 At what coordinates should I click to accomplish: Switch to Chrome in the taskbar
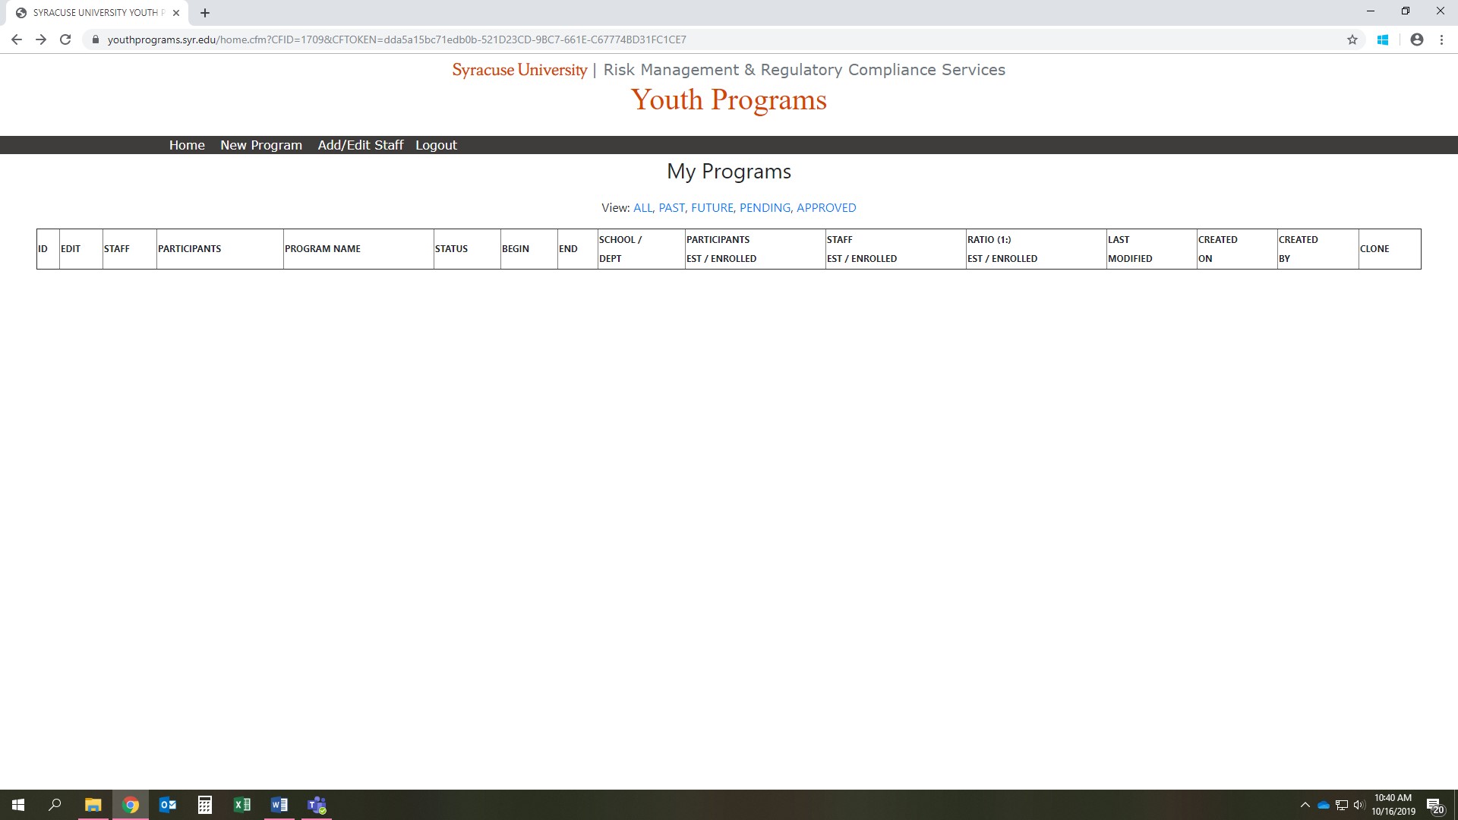(x=131, y=805)
